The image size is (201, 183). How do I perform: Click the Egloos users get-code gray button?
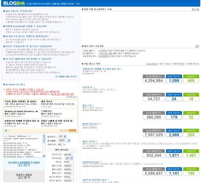(24, 176)
